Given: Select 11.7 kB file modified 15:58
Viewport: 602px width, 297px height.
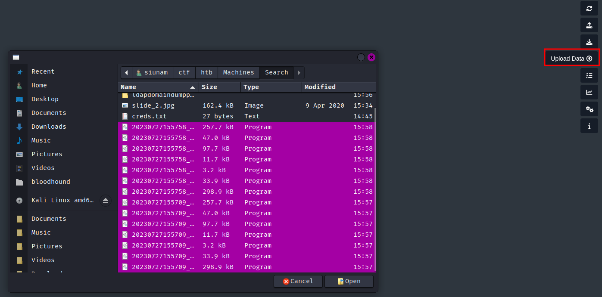Looking at the screenshot, I should click(246, 159).
